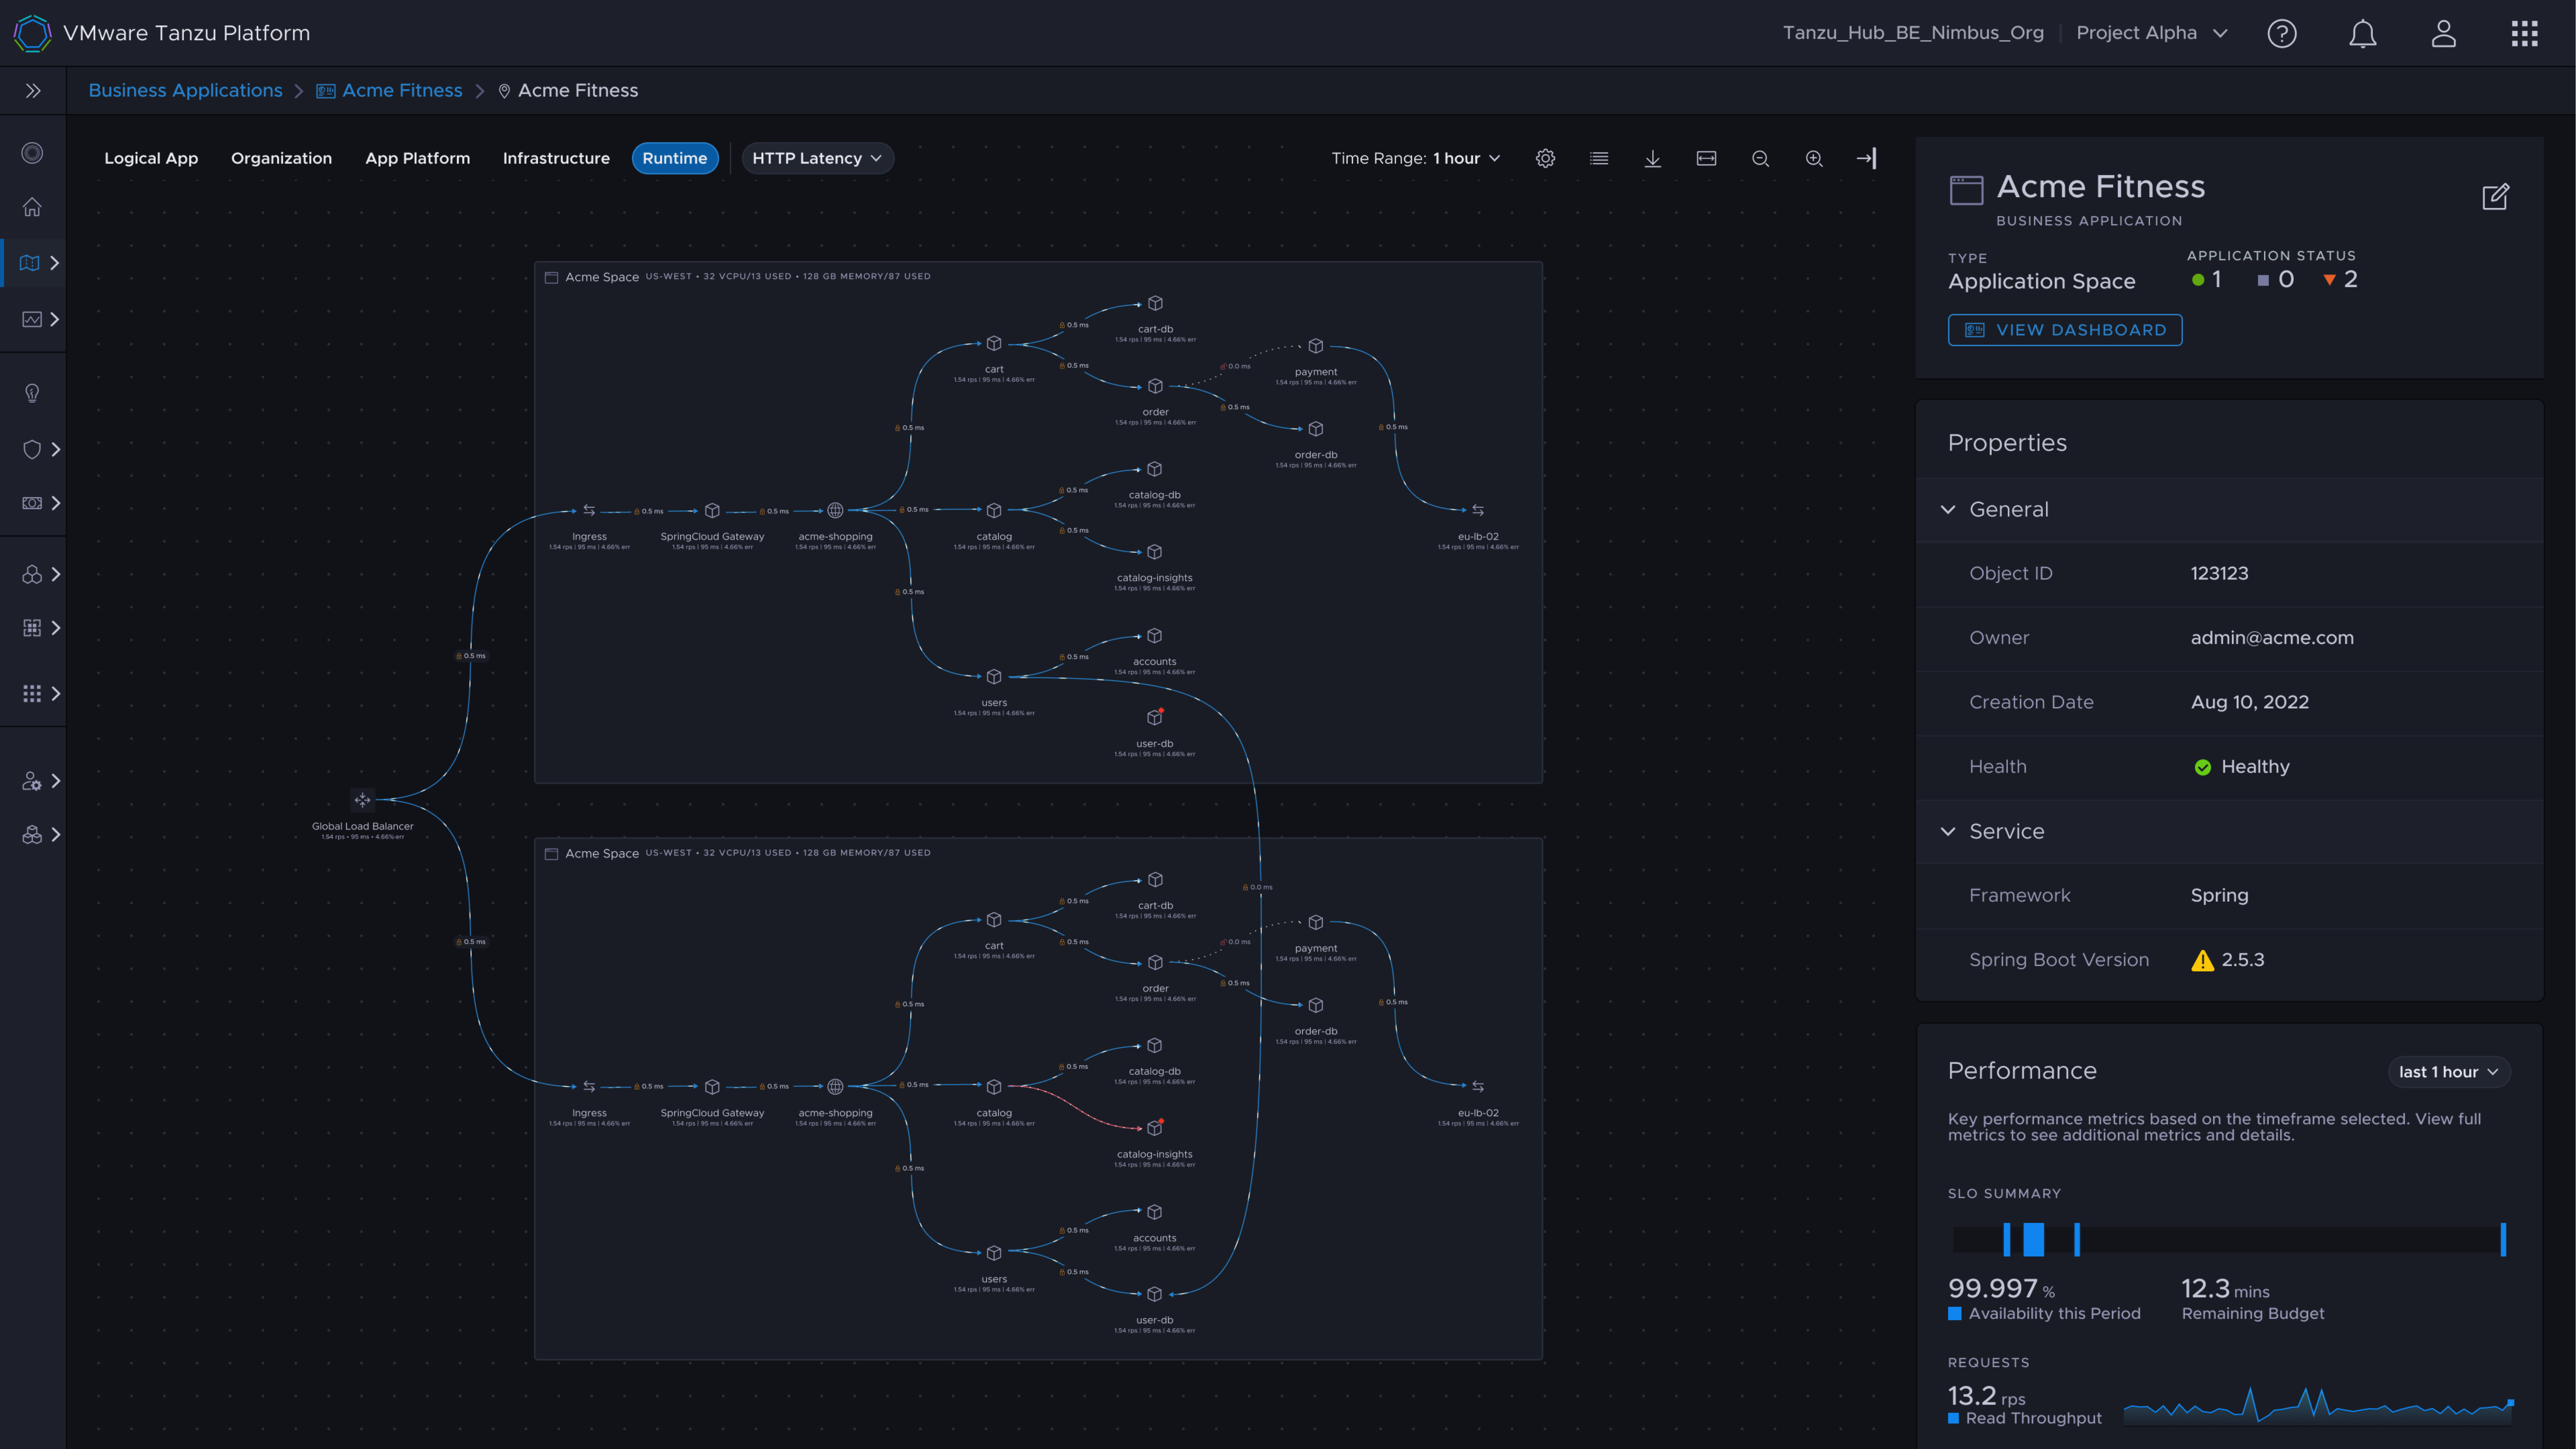
Task: Switch to the App Platform view
Action: tap(417, 158)
